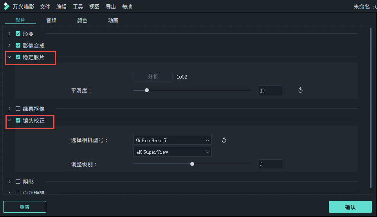Screen dimensions: 377x217
Task: Open the 视图 menu
Action: 94,7
